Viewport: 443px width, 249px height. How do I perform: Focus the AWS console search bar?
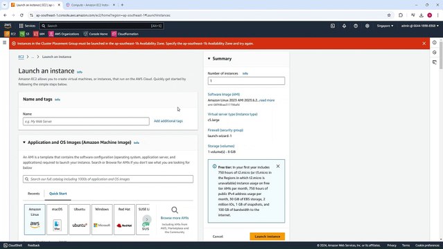coord(102,26)
